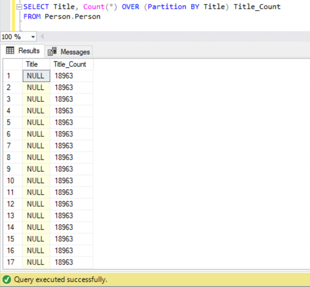Select the 18963 cell in row 6
The image size is (310, 287).
coord(71,134)
